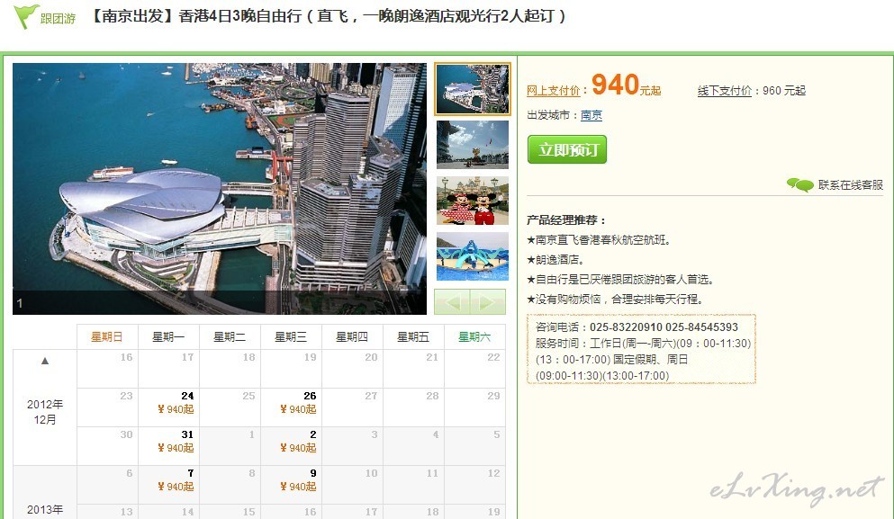Select the Golden Bauhinia square thumbnail
This screenshot has height=519, width=894.
click(x=473, y=145)
